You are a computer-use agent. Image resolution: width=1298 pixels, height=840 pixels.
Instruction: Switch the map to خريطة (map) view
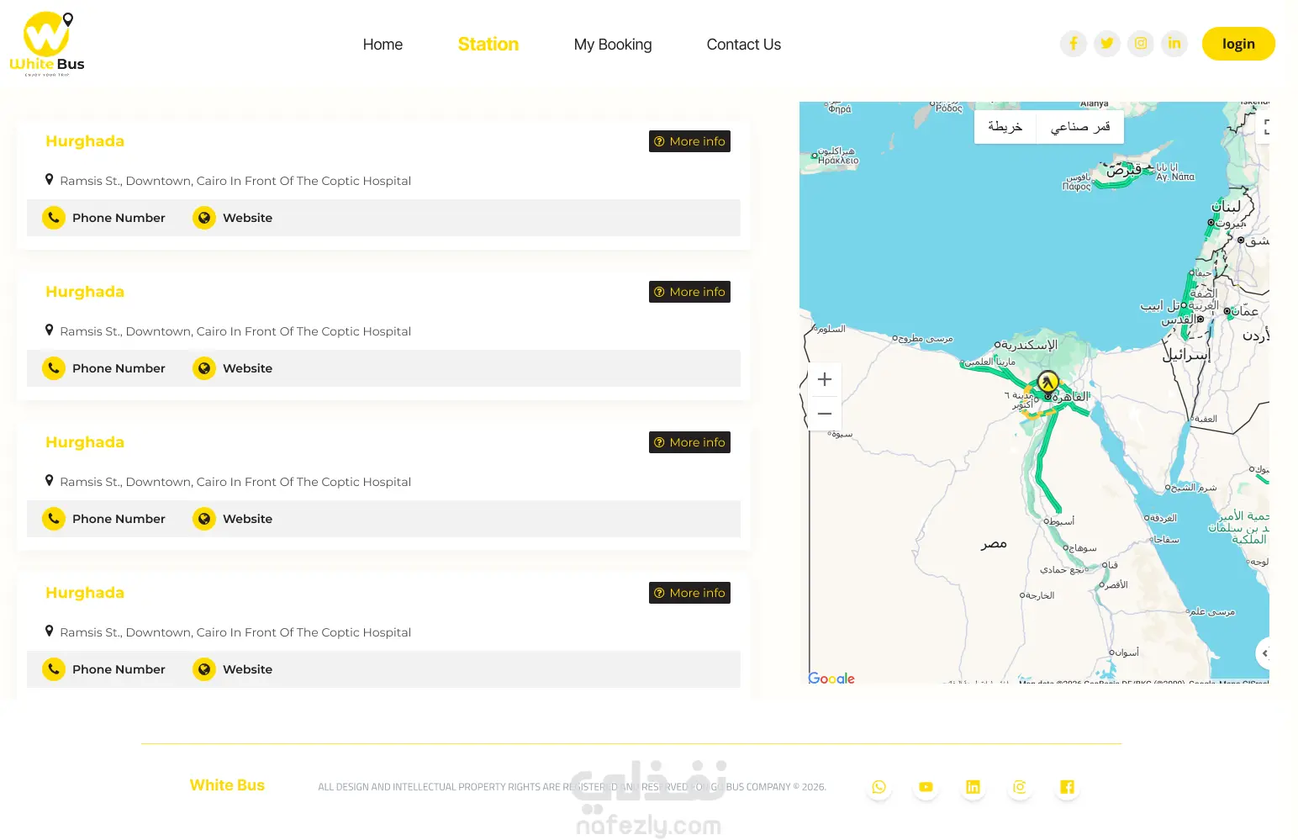(1005, 127)
